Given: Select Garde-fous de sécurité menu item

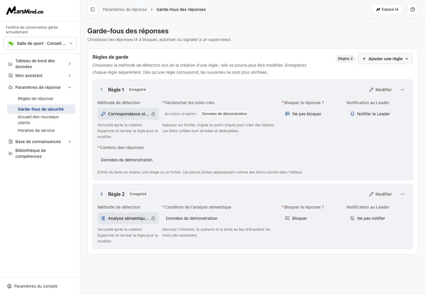Looking at the screenshot, I should pyautogui.click(x=41, y=109).
